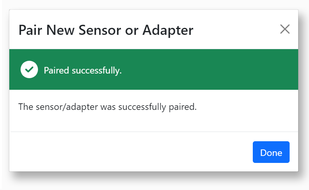This screenshot has height=190, width=309.
Task: Click the gray backdrop below the dialog
Action: (155, 182)
